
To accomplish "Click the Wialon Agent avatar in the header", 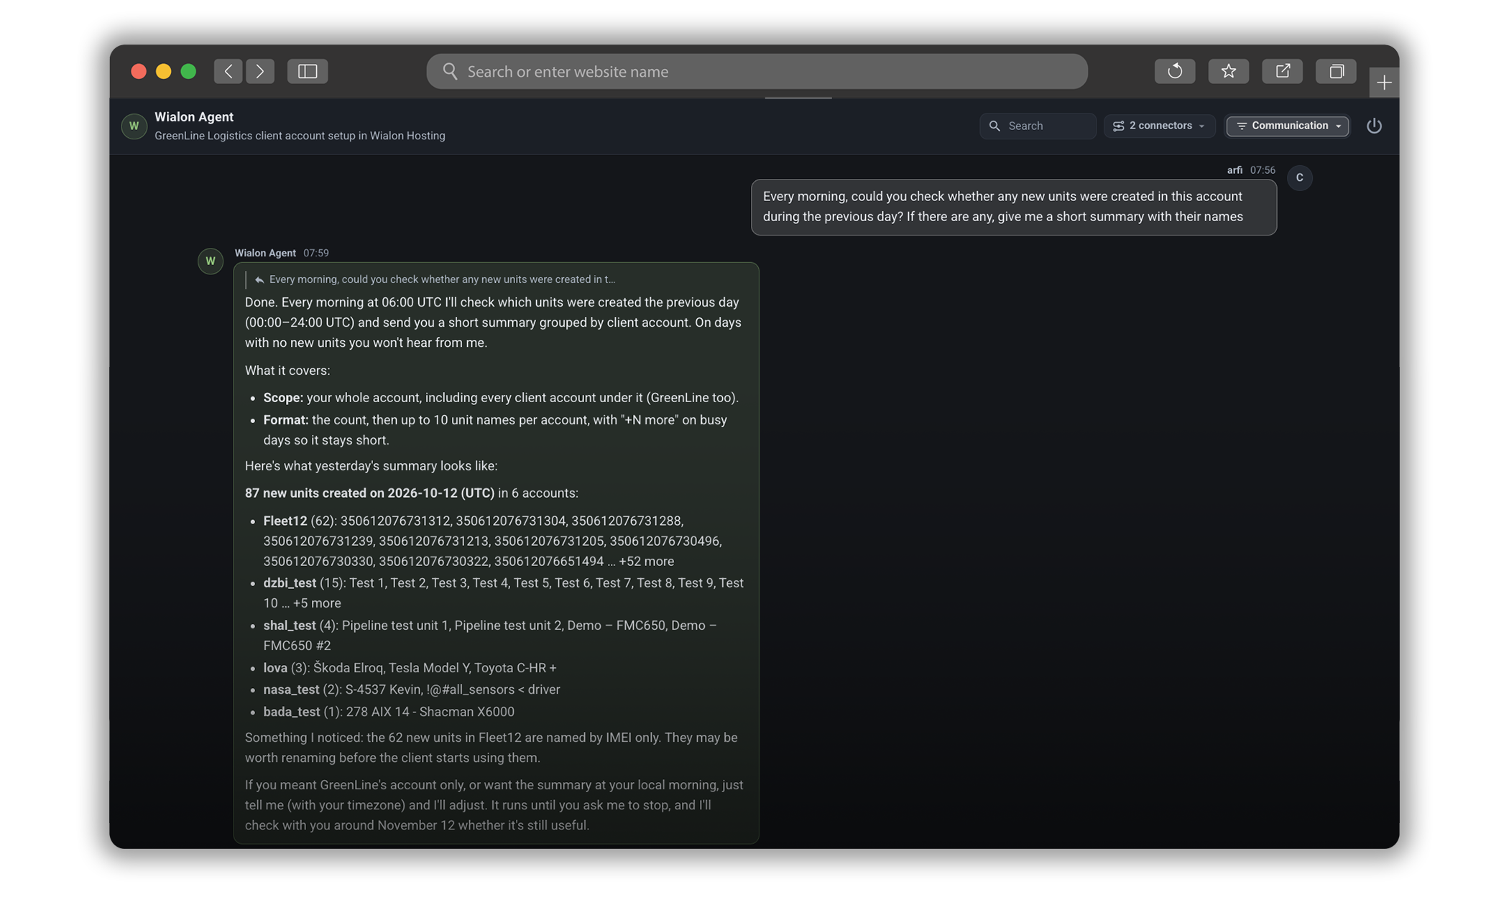I will (134, 126).
